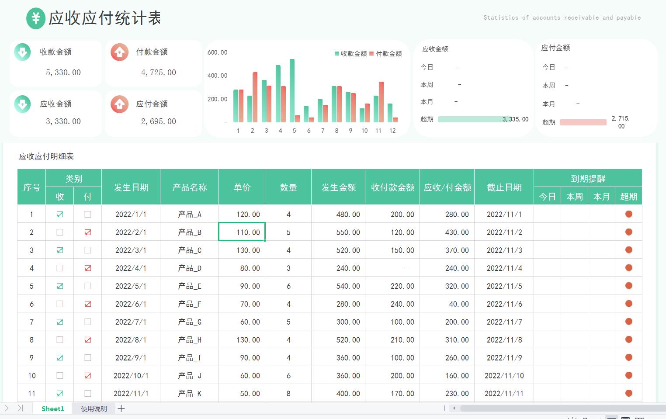Enable the 收 checkbox on the 产品_D row
The height and width of the screenshot is (419, 666).
(60, 268)
